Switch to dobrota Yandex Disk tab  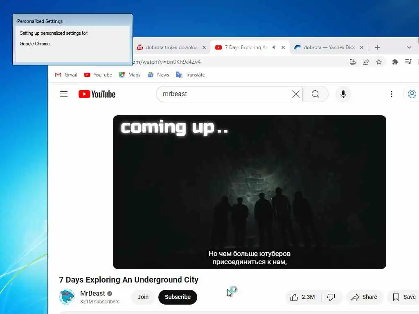coord(329,47)
